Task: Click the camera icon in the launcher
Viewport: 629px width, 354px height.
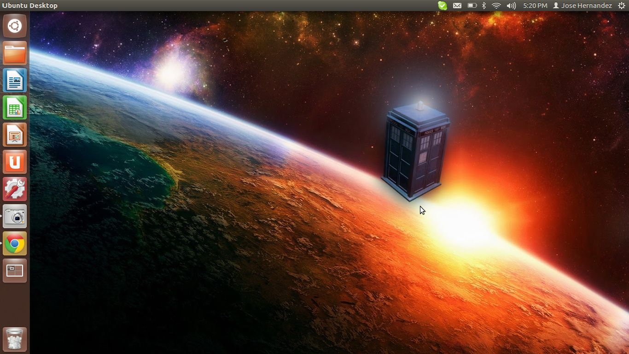Action: click(x=15, y=216)
